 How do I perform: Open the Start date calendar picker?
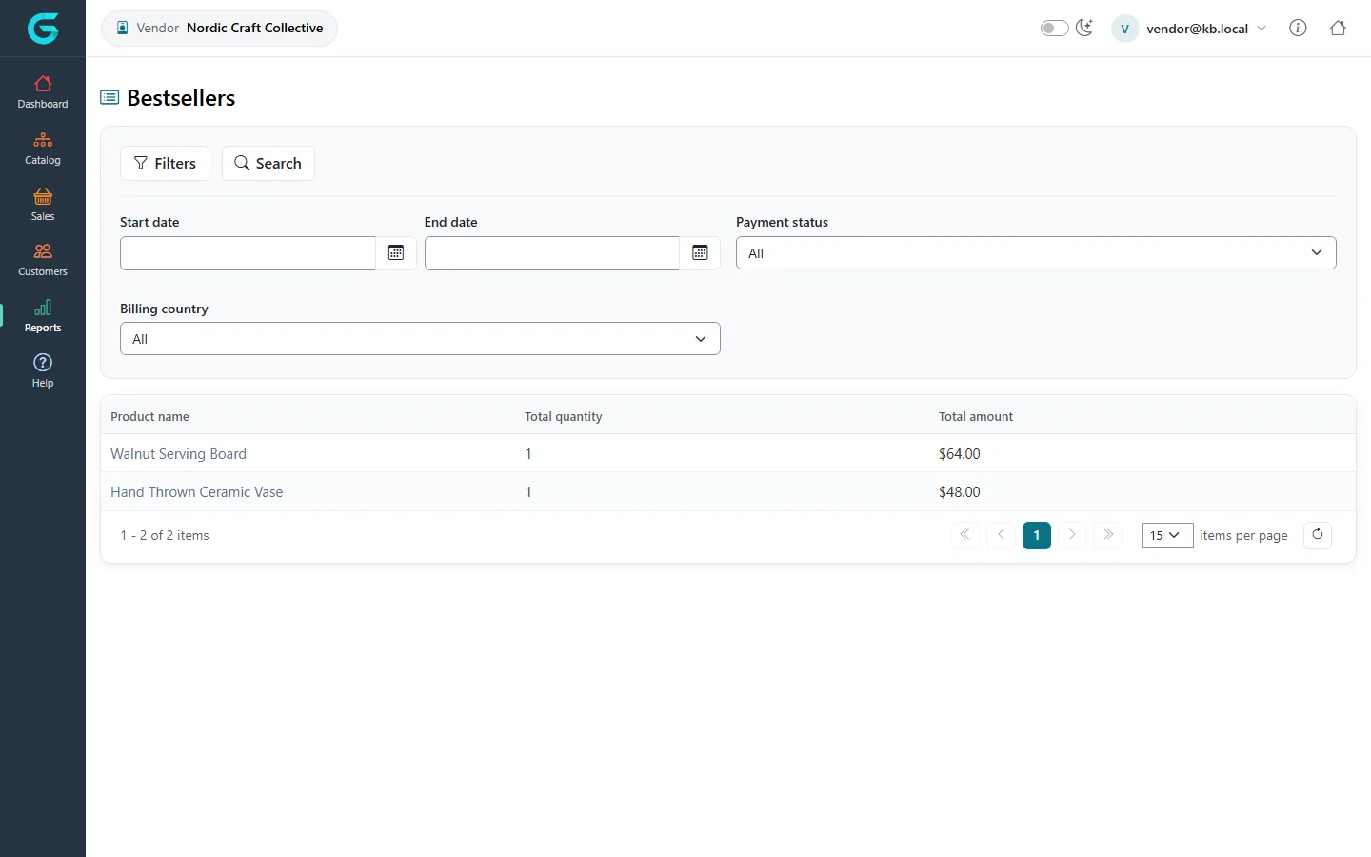396,253
